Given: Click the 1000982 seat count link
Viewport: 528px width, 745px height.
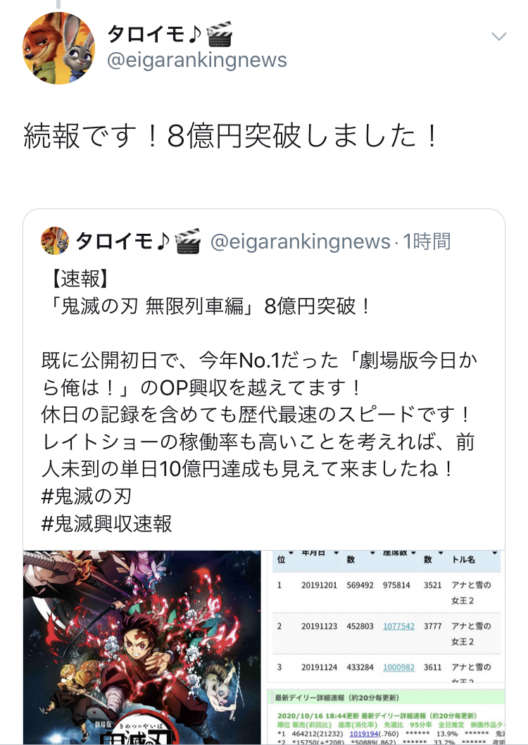Looking at the screenshot, I should point(399,667).
